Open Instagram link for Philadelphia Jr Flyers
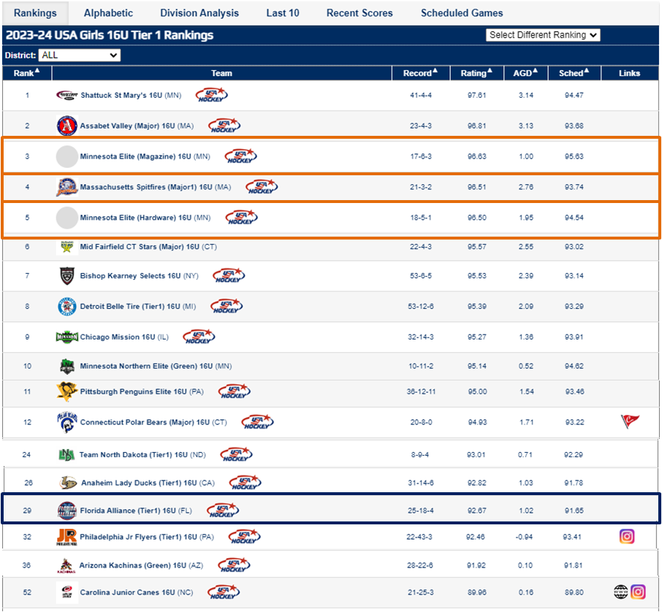This screenshot has width=662, height=612. (627, 537)
